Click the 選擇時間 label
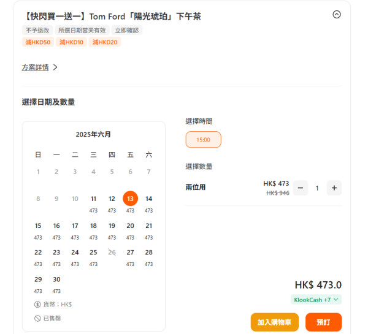 pos(199,121)
